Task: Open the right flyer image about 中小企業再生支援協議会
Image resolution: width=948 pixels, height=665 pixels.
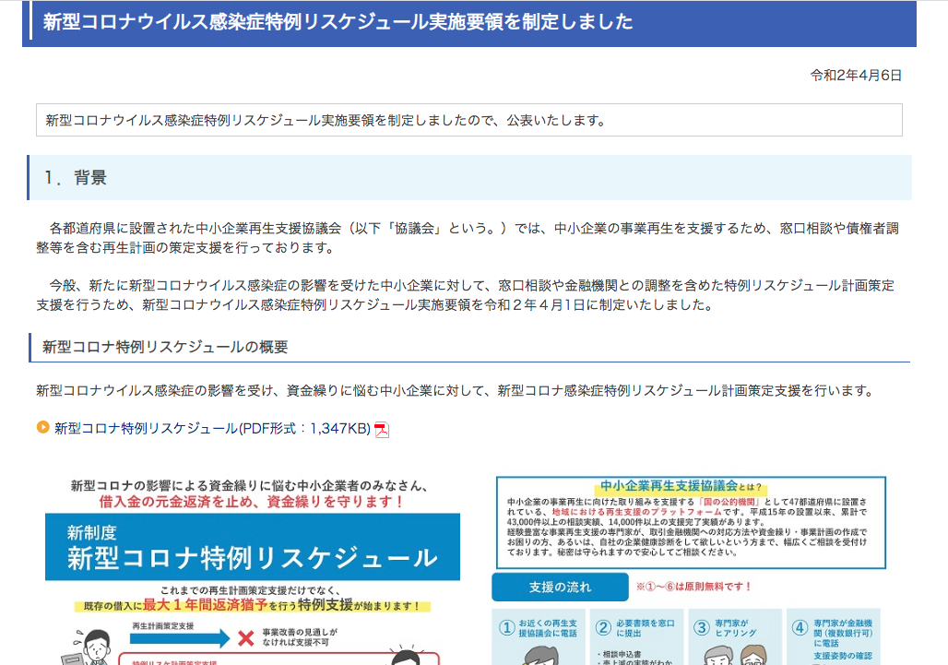Action: tap(691, 569)
